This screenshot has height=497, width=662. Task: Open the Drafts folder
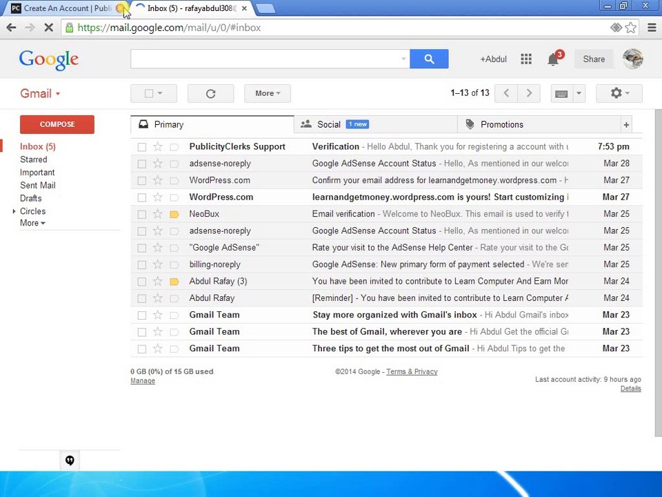[31, 198]
